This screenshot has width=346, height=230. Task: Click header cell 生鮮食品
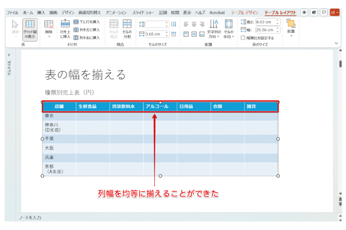93,106
